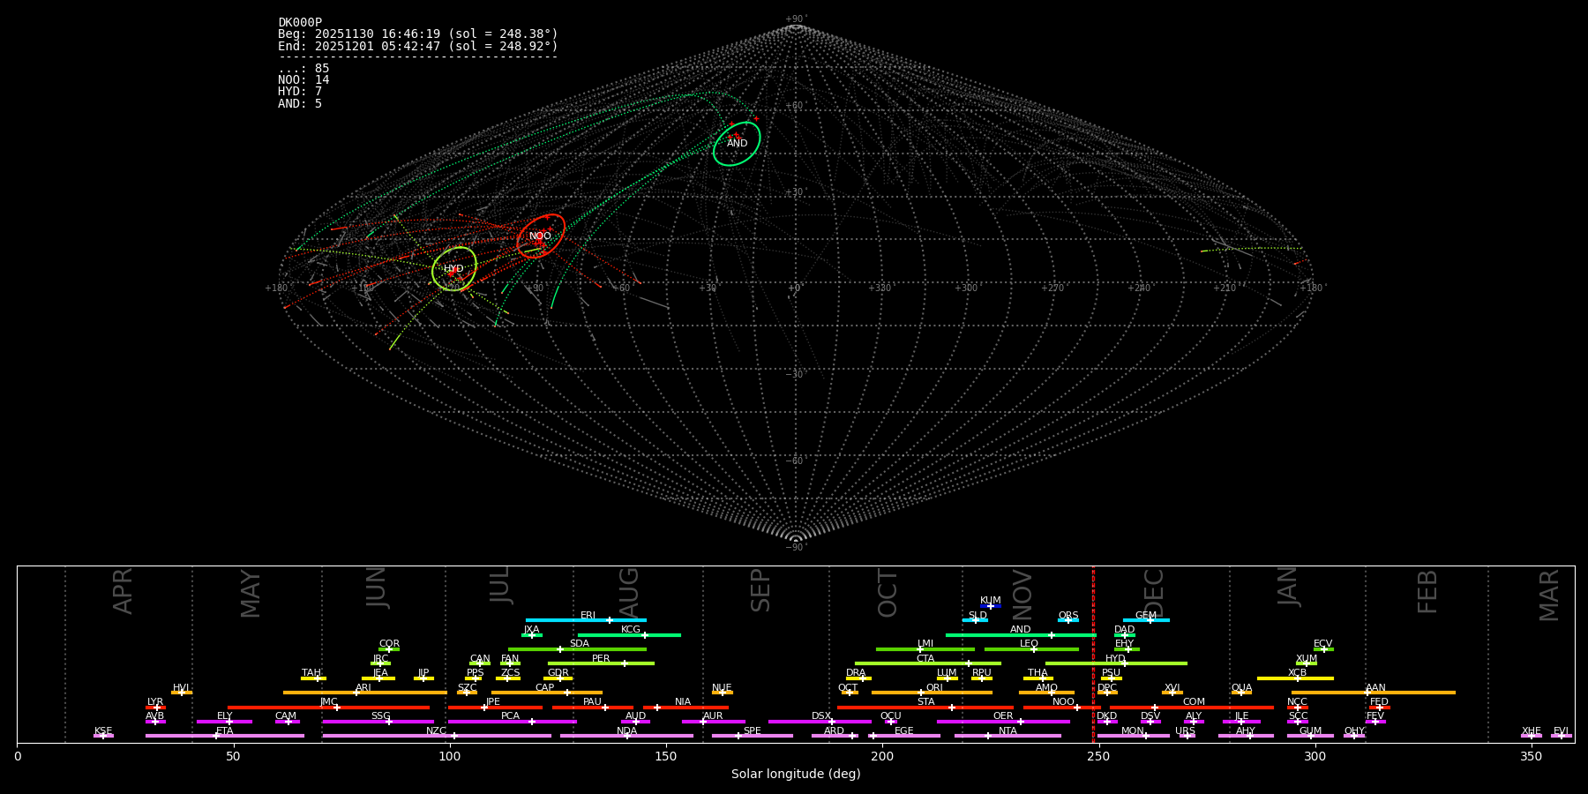Click the orange AAN activity bar

point(1374,693)
